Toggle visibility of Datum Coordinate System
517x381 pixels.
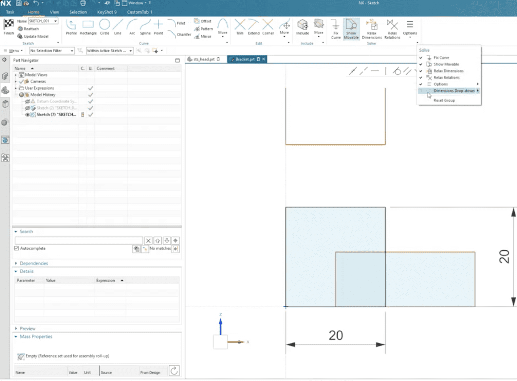28,101
